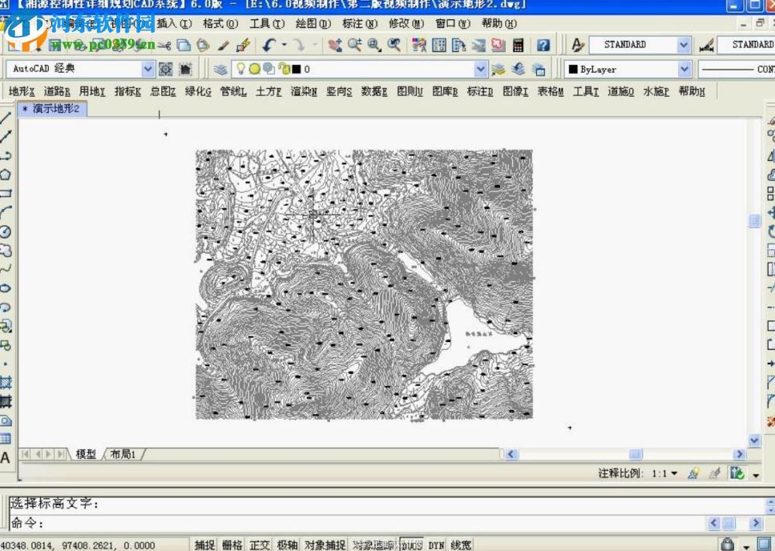Open the ByLayer color dropdown

684,70
